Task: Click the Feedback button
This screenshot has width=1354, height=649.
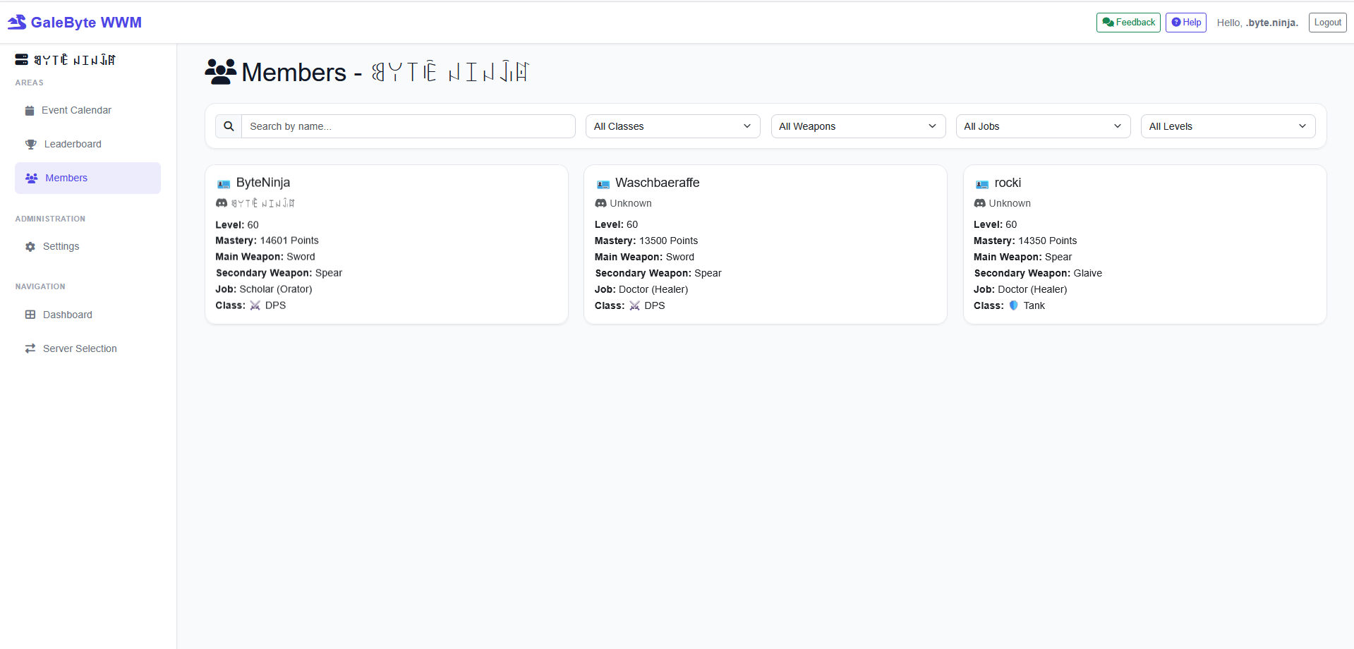Action: 1128,23
